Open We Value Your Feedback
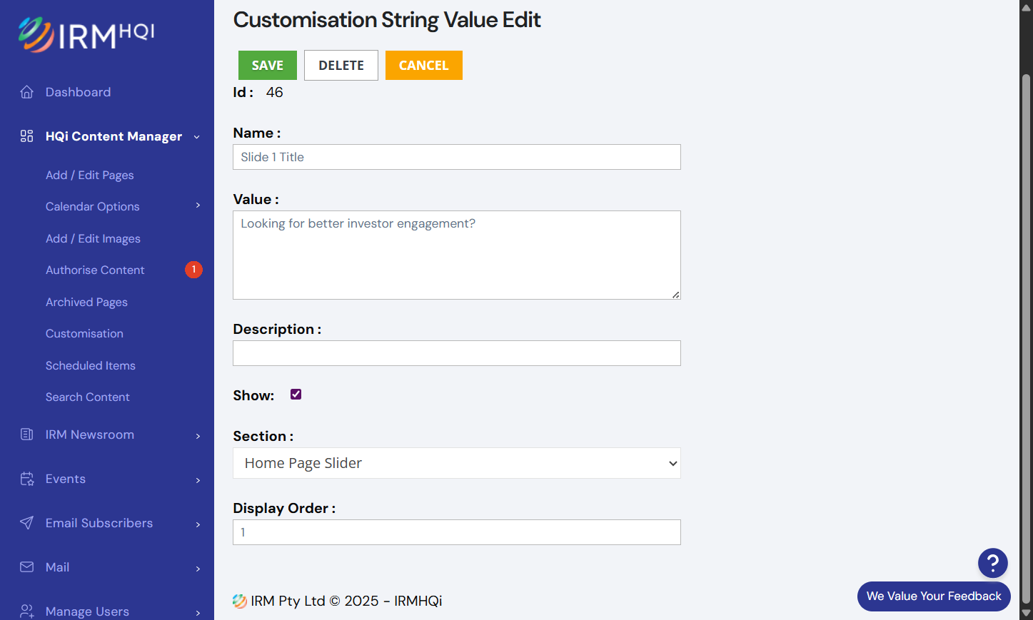The image size is (1033, 620). click(x=934, y=596)
